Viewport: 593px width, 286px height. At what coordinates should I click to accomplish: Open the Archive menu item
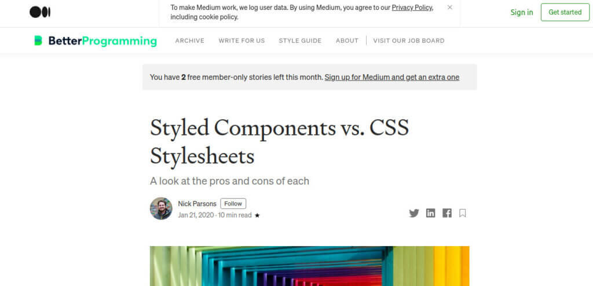[190, 41]
